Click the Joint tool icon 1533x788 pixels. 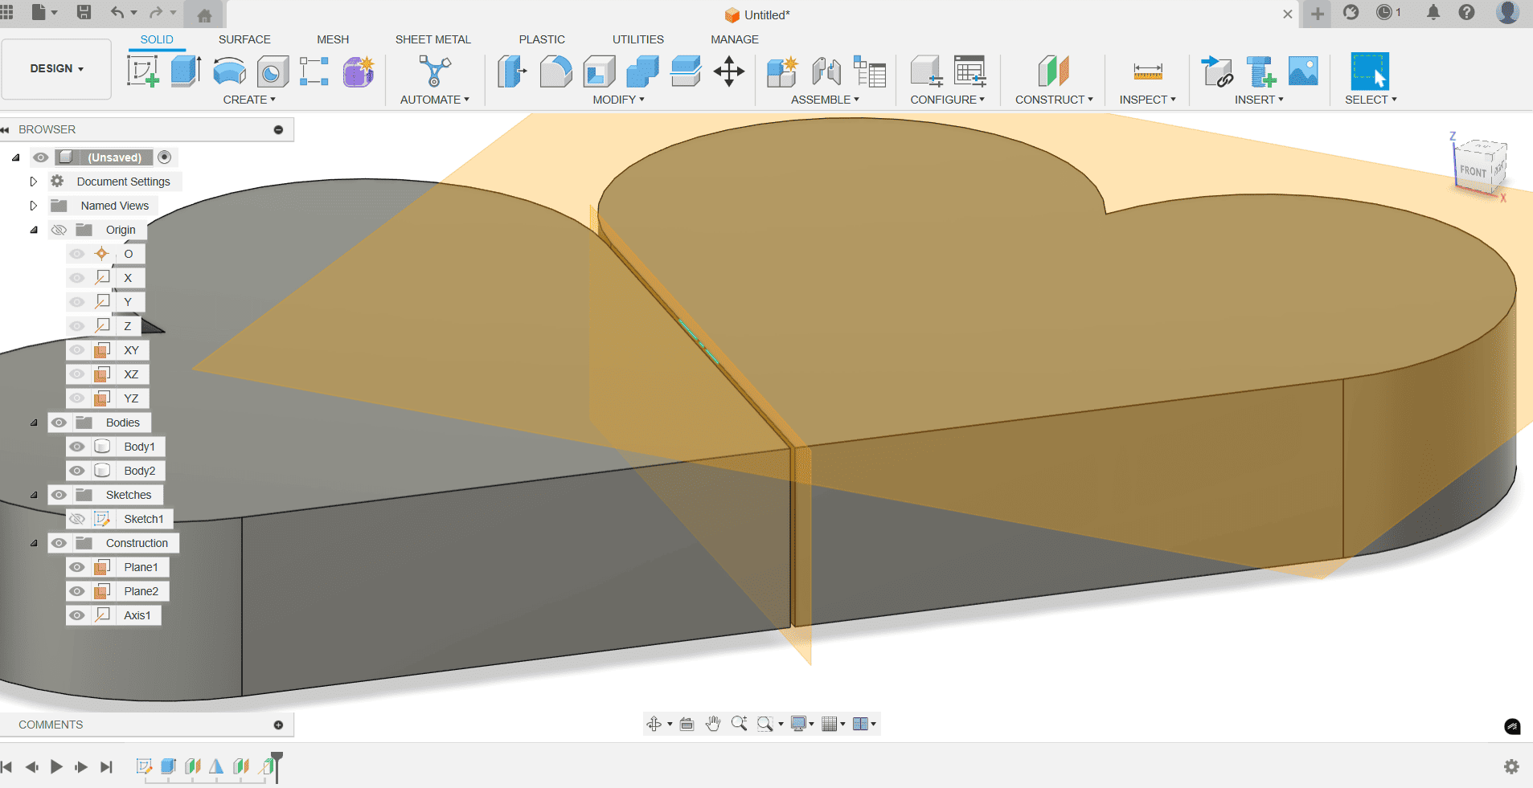click(x=826, y=71)
